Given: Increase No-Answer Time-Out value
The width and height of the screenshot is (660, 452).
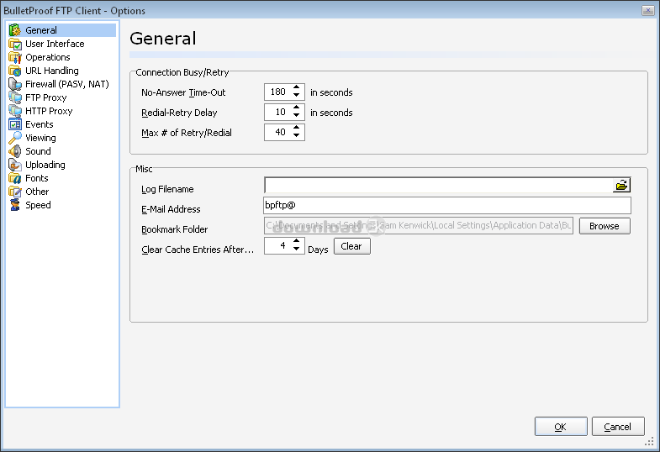Looking at the screenshot, I should pos(296,88).
